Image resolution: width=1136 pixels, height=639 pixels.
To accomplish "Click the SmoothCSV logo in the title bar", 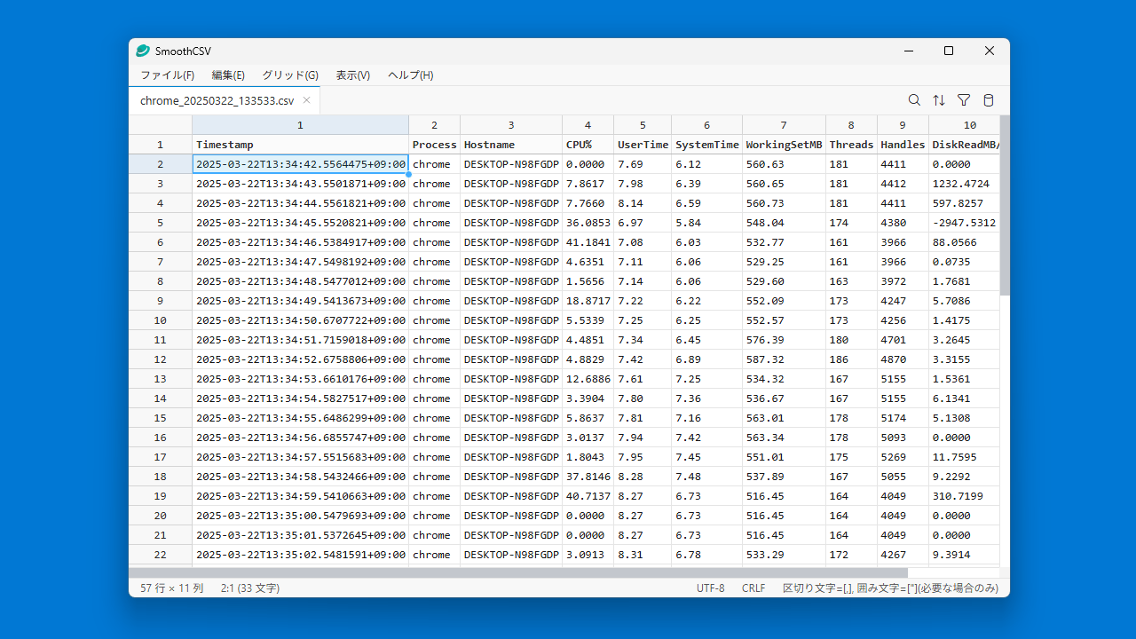I will 141,51.
